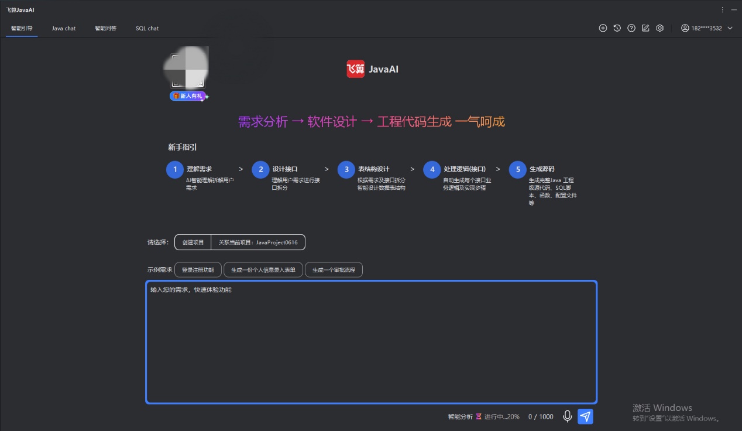
Task: Click the 示例需求 label
Action: (x=160, y=270)
